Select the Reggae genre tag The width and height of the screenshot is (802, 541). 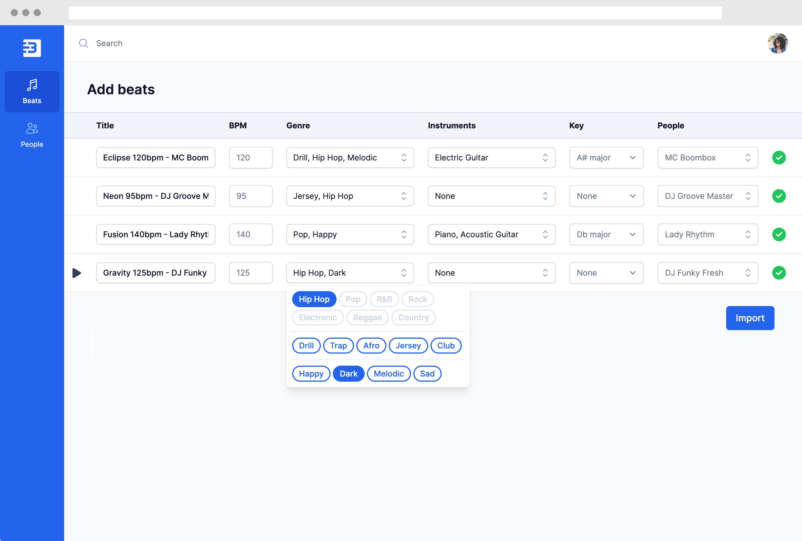point(367,317)
